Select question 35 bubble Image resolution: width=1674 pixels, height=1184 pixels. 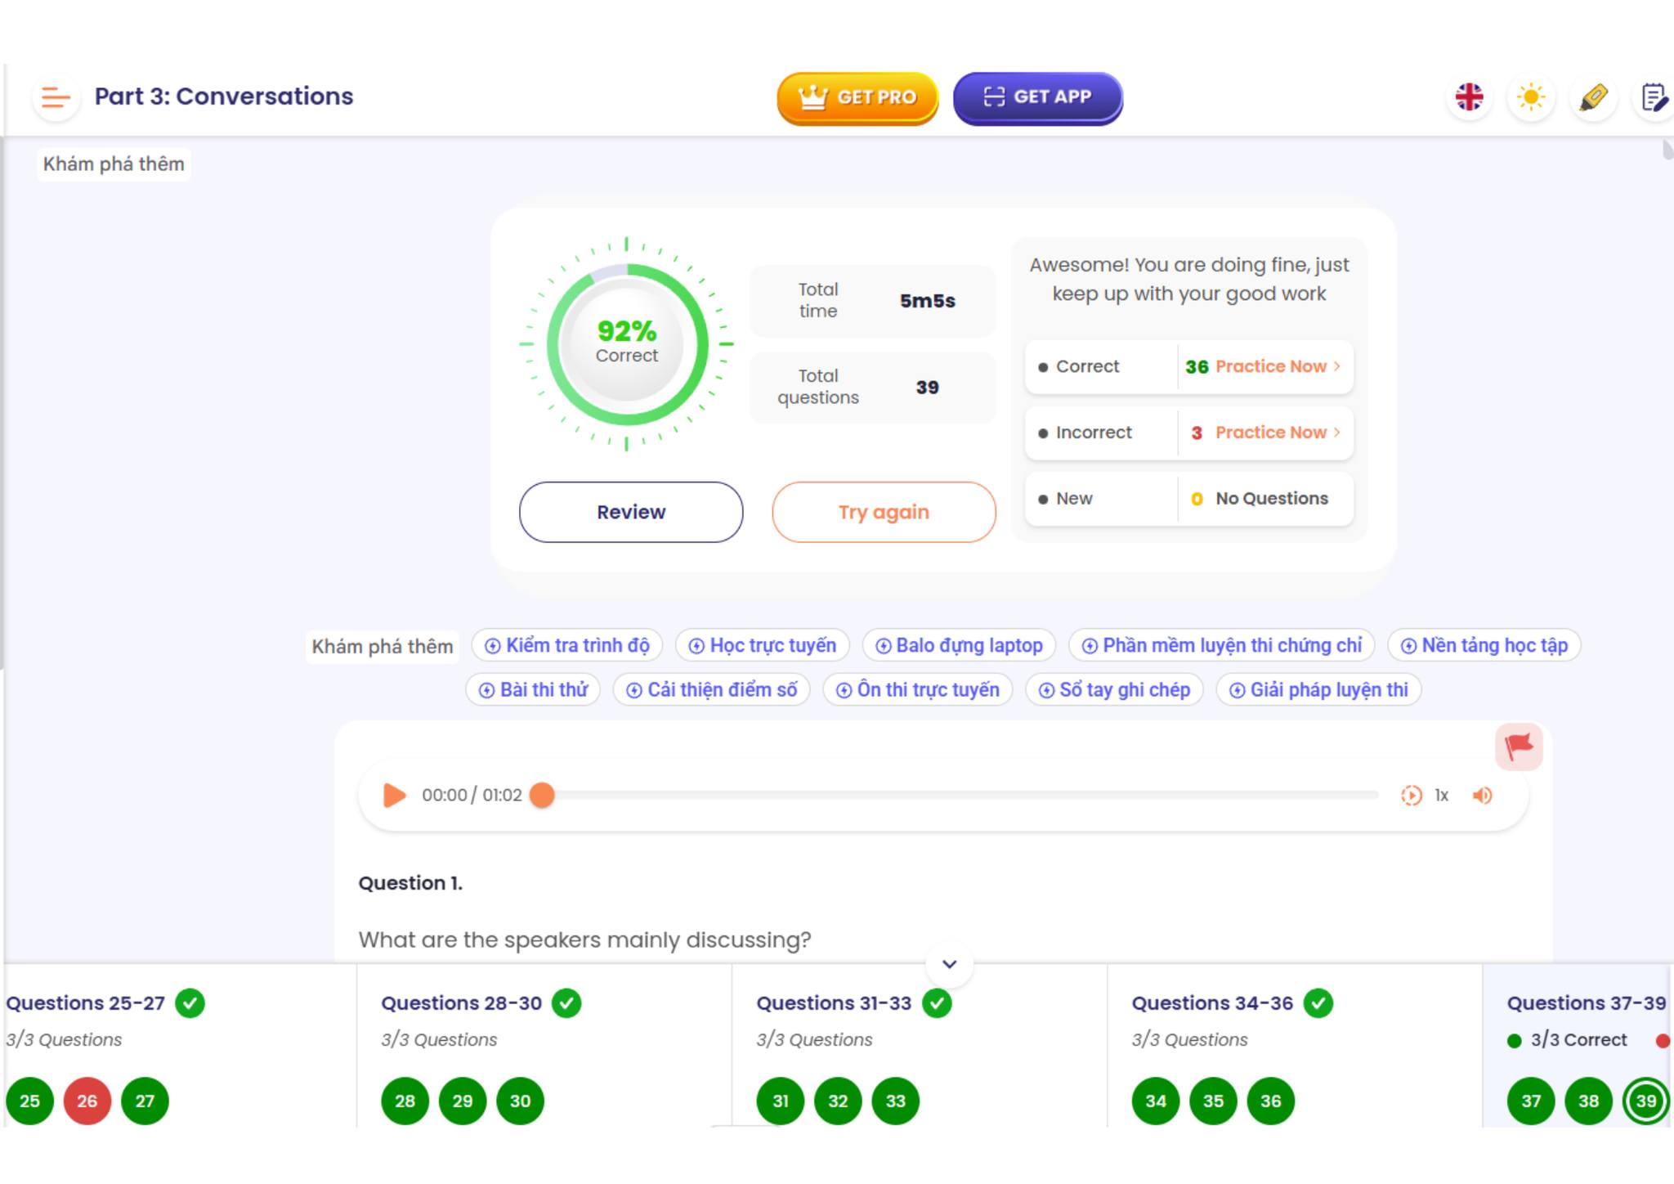coord(1213,1101)
